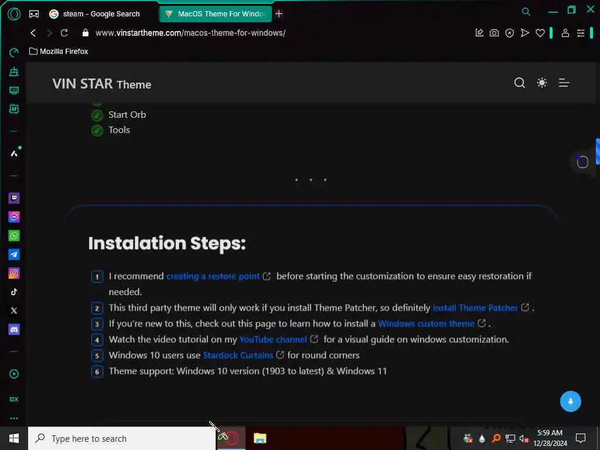
Task: Visit the YouTube channel link
Action: [273, 339]
